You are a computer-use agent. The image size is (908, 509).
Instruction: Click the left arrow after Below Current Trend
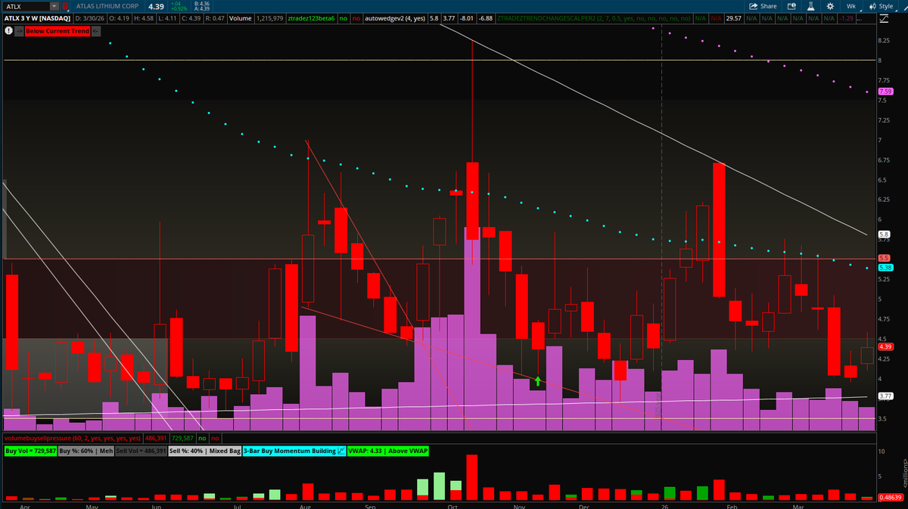tap(96, 31)
